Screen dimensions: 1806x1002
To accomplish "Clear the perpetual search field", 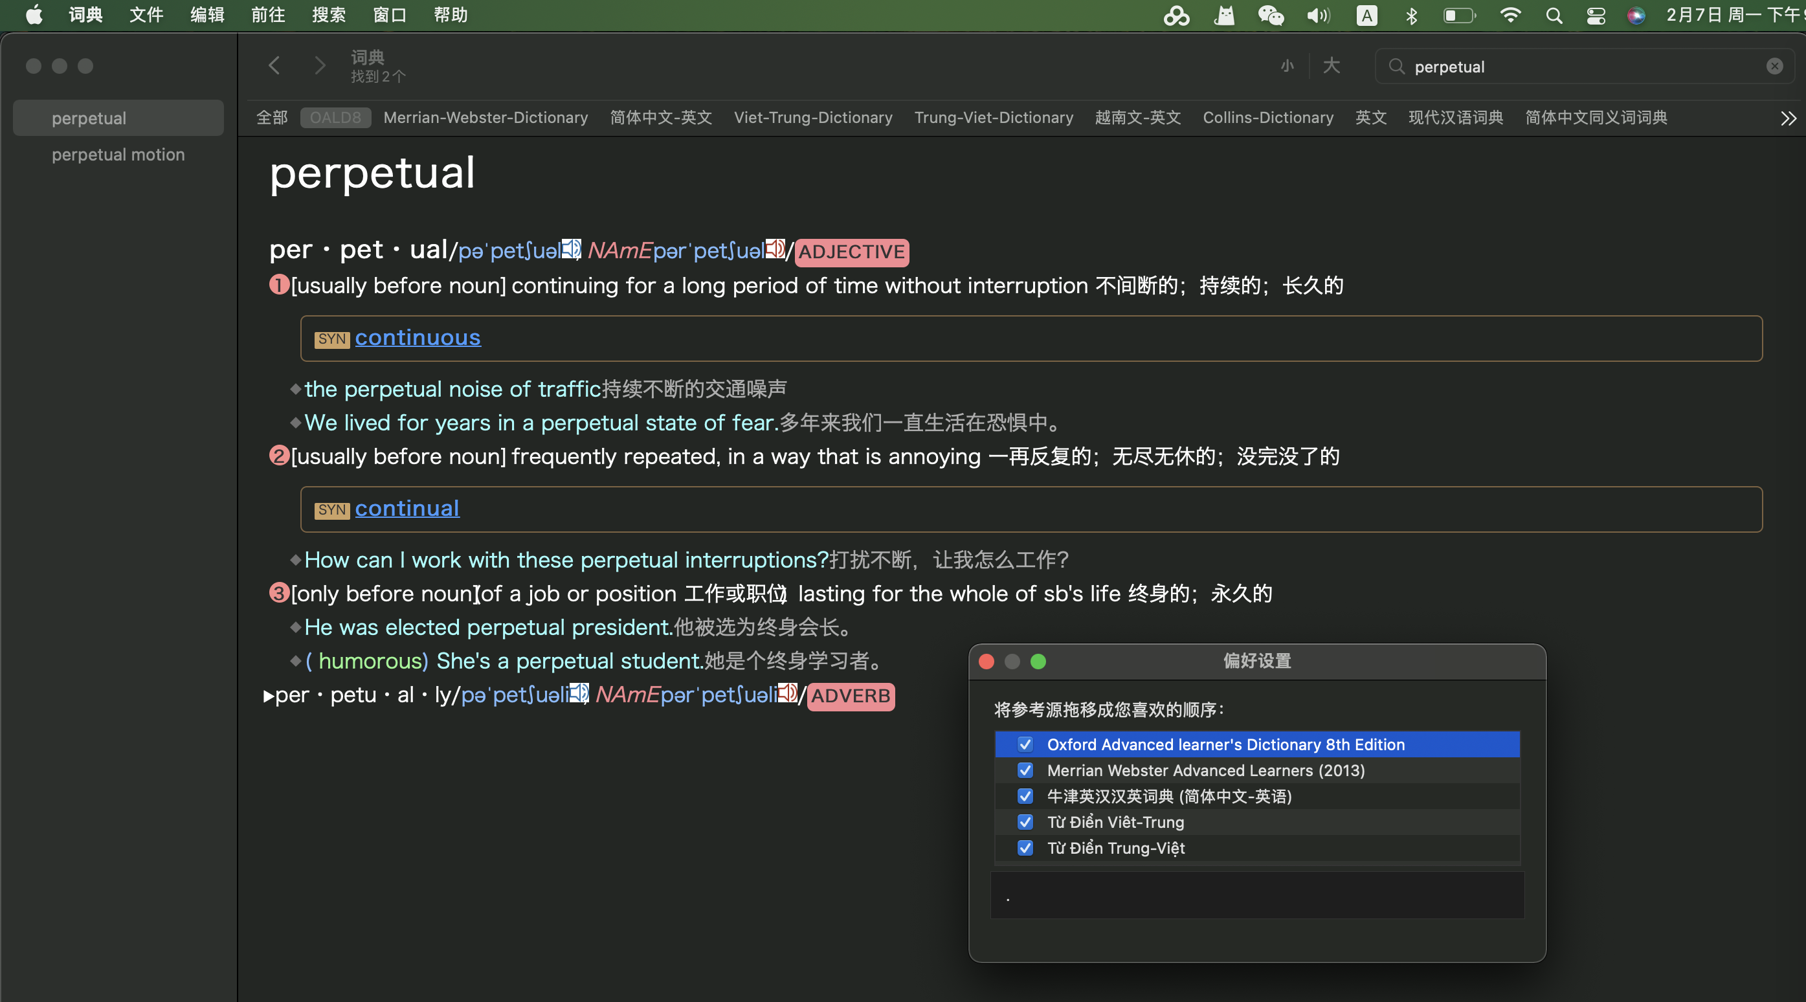I will pyautogui.click(x=1774, y=67).
